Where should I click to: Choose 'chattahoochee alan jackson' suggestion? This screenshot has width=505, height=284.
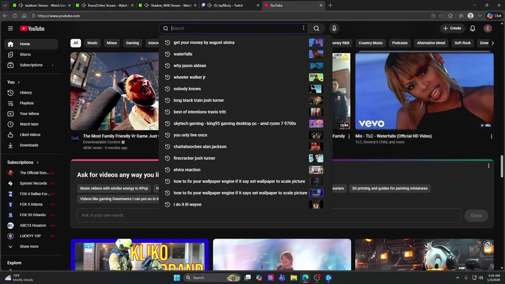click(x=245, y=147)
